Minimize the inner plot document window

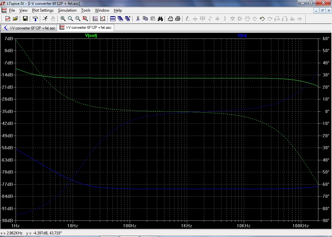(x=316, y=10)
